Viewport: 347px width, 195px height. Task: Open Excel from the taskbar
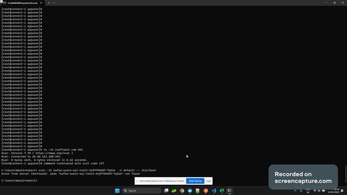tap(222, 191)
